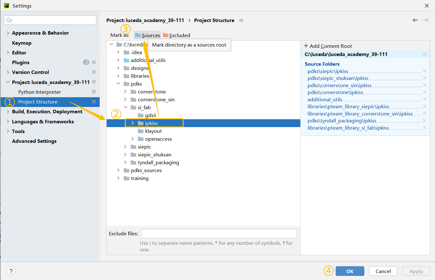Remove libraries\pteam_library_siepic\ipkiss source folder
Screen dimensions: 435x280
425,106
